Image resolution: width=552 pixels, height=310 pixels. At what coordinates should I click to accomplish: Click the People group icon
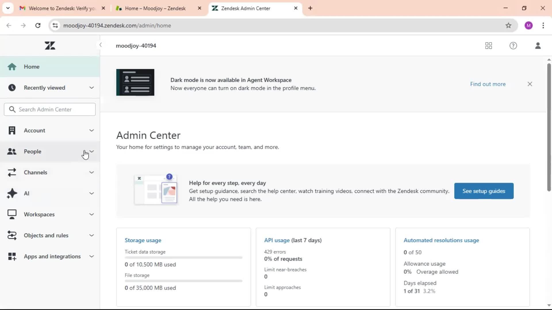(x=12, y=151)
